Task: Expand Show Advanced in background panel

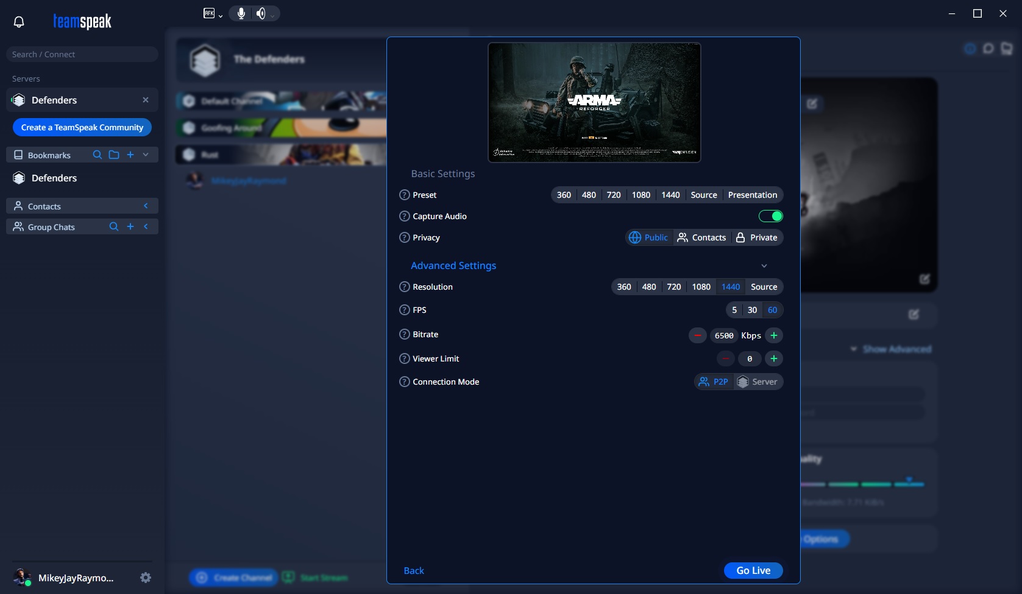Action: click(891, 349)
